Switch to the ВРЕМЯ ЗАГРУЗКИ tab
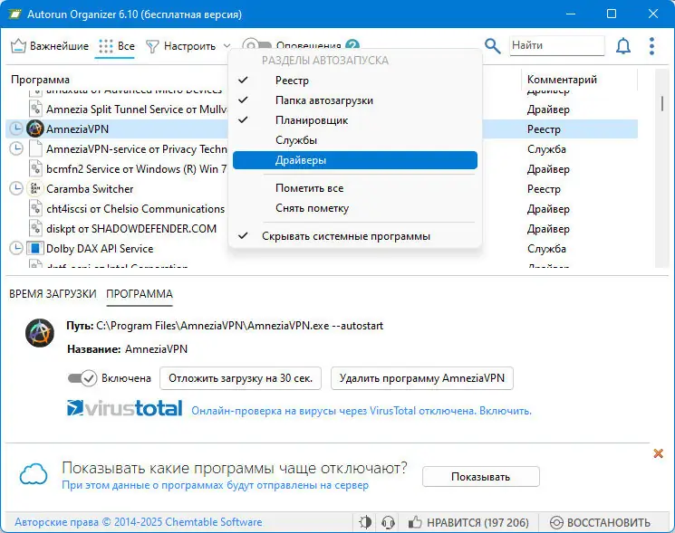The image size is (675, 533). tap(53, 294)
